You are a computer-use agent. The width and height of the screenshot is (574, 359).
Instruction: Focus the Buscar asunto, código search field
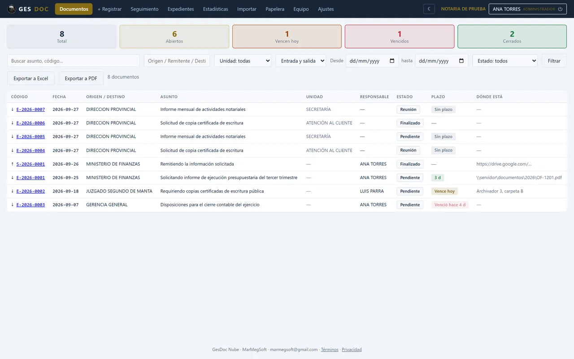click(x=74, y=61)
